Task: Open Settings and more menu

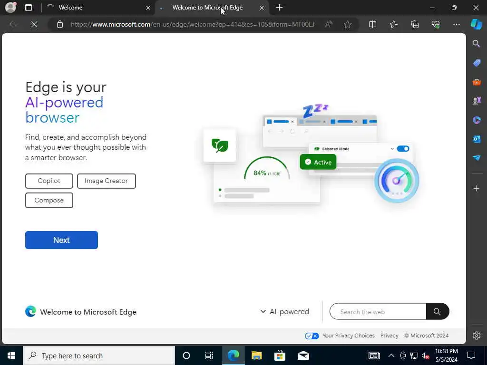Action: click(456, 24)
